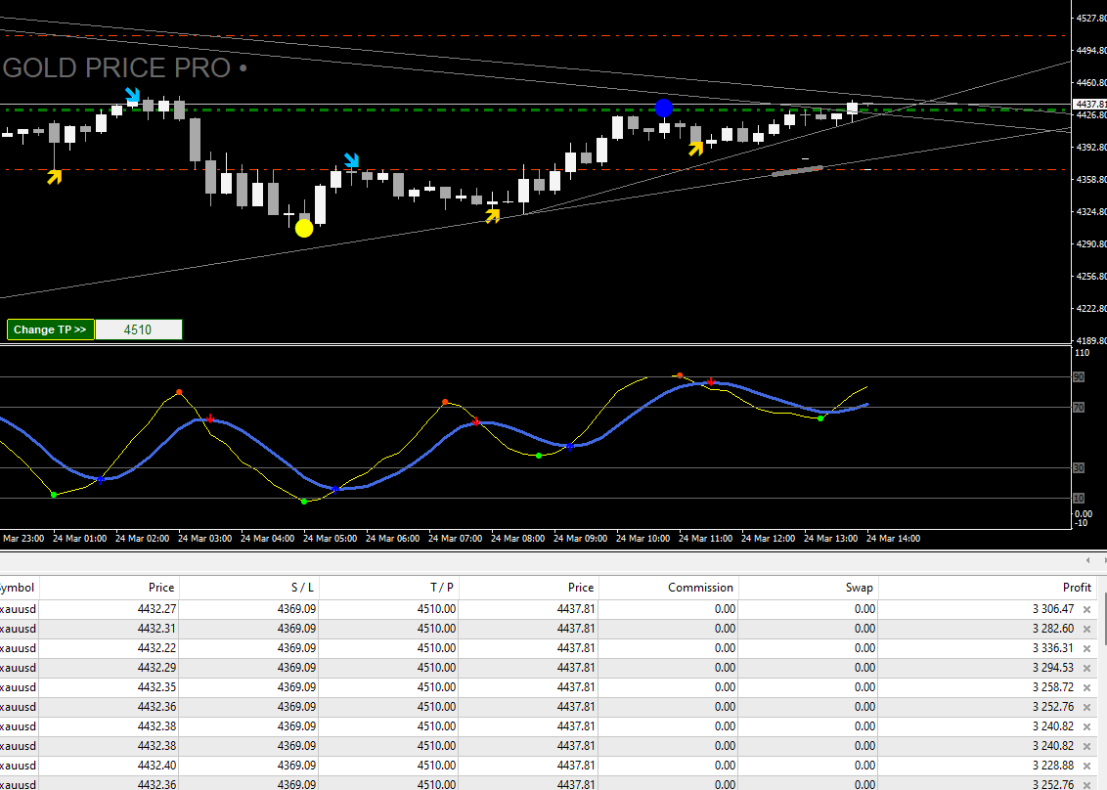This screenshot has width=1107, height=790.
Task: Select the cyan arrow signal near 05:00
Action: 351,160
